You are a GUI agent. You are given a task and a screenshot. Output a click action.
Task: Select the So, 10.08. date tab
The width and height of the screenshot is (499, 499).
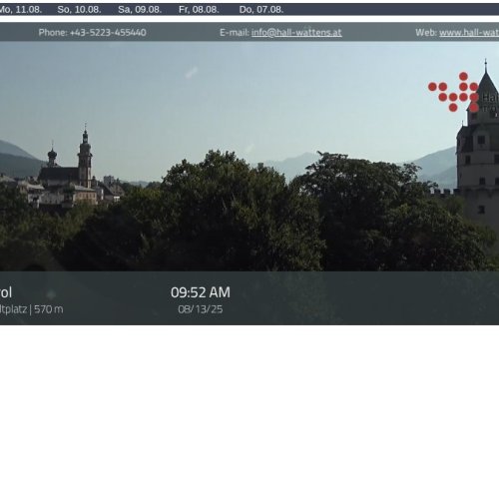pyautogui.click(x=79, y=10)
